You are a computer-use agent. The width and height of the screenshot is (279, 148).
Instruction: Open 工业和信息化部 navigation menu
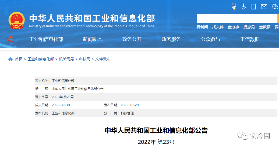[x=46, y=39]
